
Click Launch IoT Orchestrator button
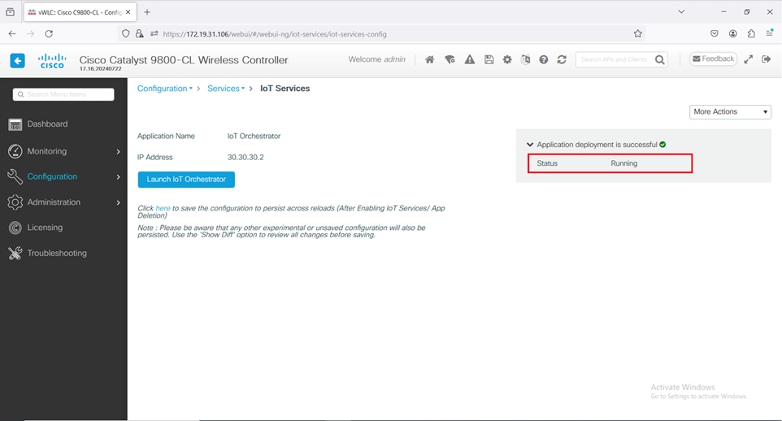pyautogui.click(x=186, y=180)
